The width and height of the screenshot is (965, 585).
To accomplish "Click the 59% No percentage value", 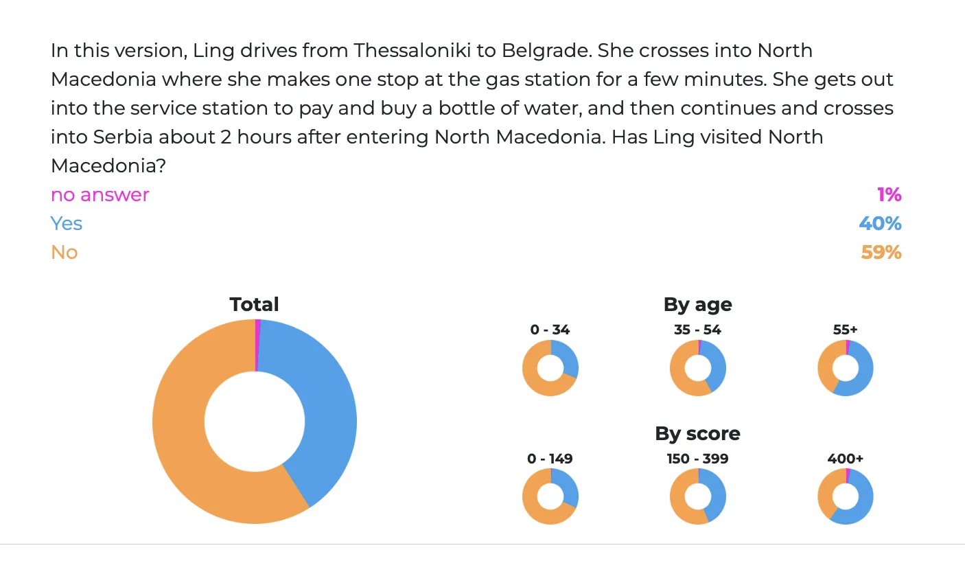I will [881, 253].
